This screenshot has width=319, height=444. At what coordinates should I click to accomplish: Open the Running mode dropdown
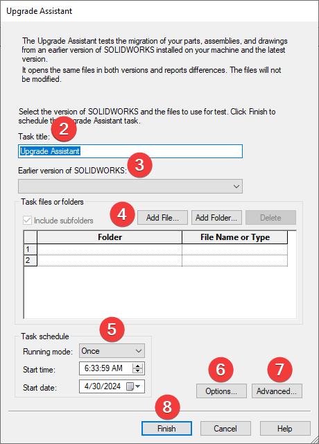(112, 351)
